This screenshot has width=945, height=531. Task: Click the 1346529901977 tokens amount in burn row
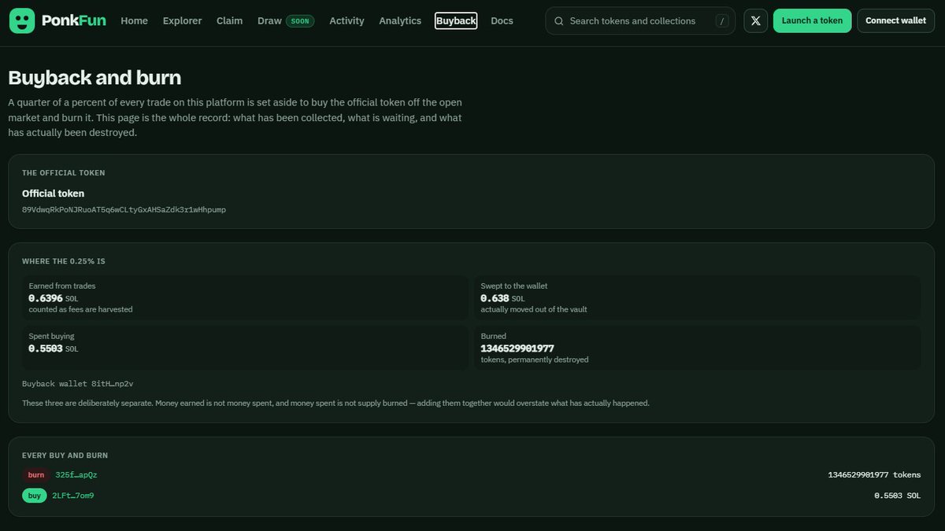(874, 475)
